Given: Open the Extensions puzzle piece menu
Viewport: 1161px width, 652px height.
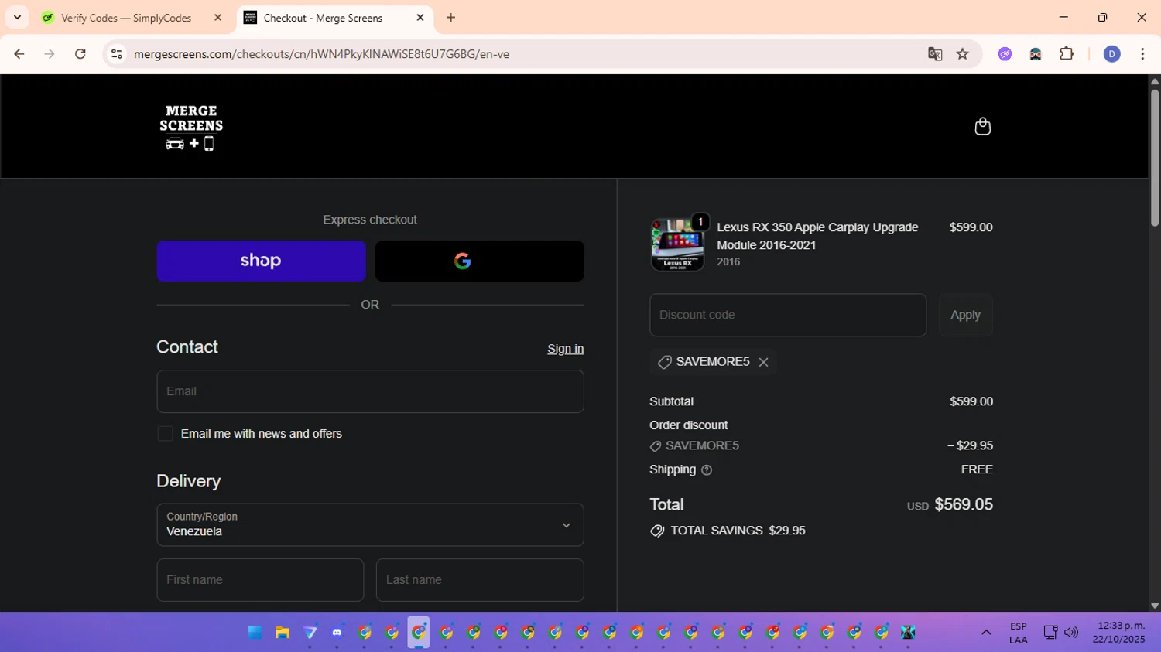Looking at the screenshot, I should coord(1067,54).
